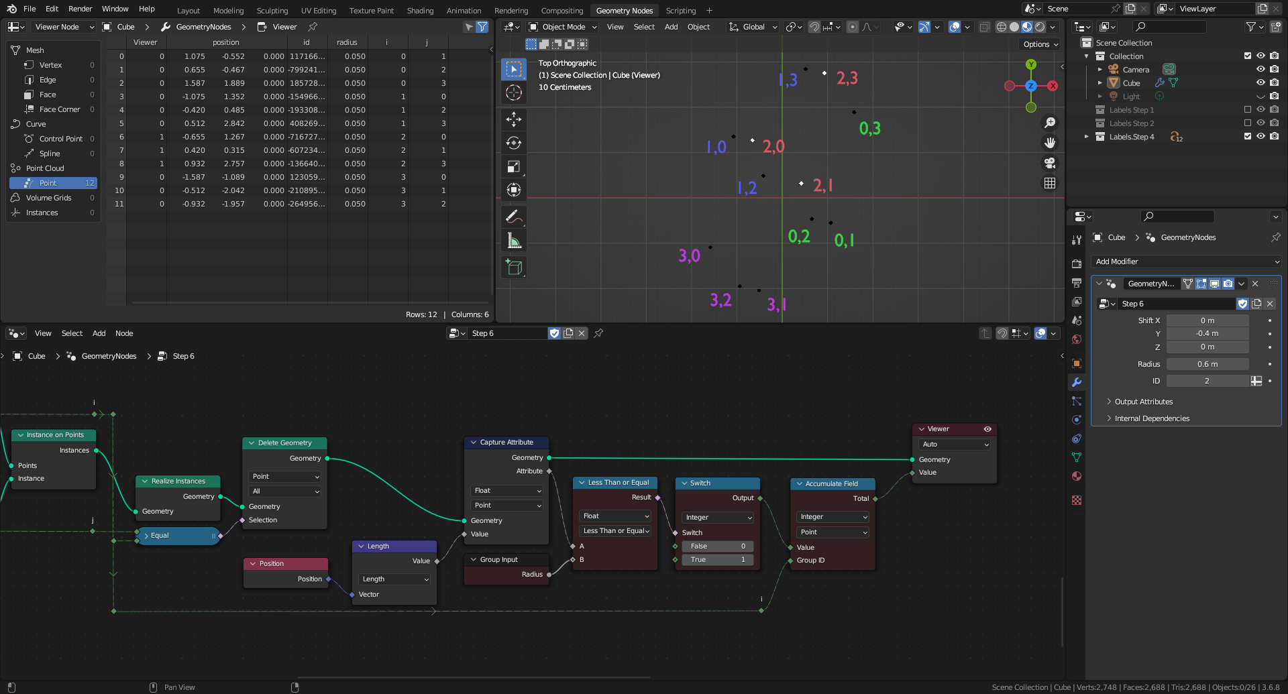
Task: Select the Move tool in viewport toolbar
Action: coord(514,119)
